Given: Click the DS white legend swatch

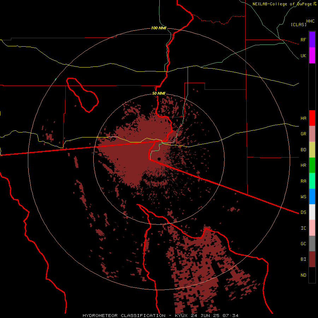Looking at the screenshot, I should tap(312, 212).
